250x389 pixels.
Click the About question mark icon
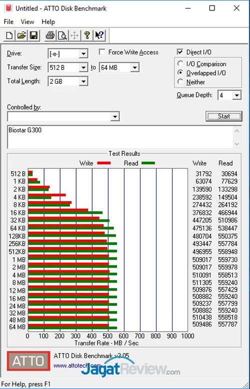click(x=86, y=35)
